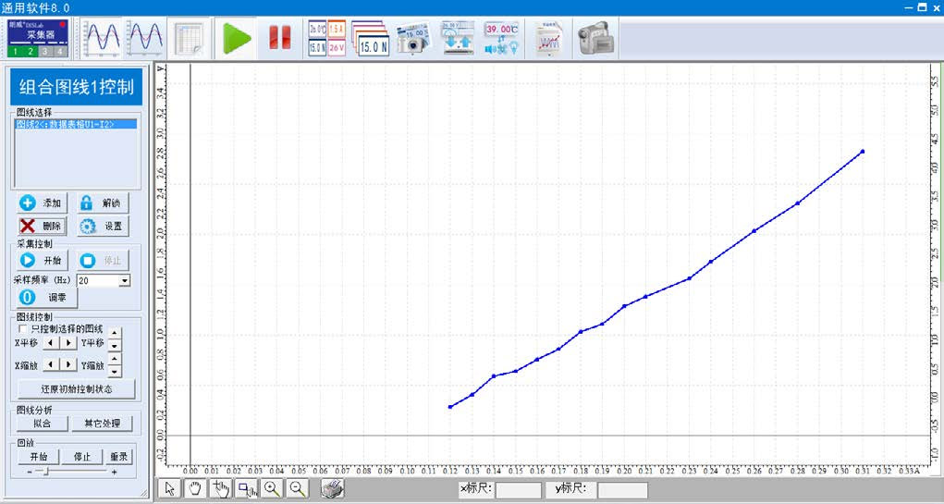The height and width of the screenshot is (504, 944).
Task: Click the Y缩放 up arrow
Action: pyautogui.click(x=115, y=359)
